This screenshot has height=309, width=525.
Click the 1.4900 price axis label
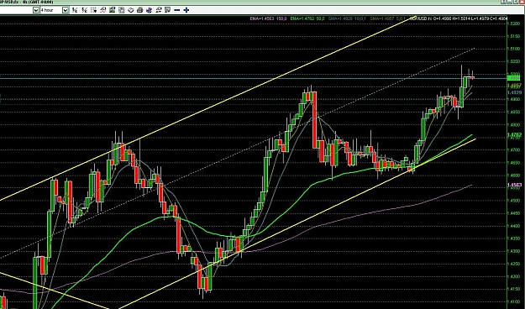coord(514,99)
